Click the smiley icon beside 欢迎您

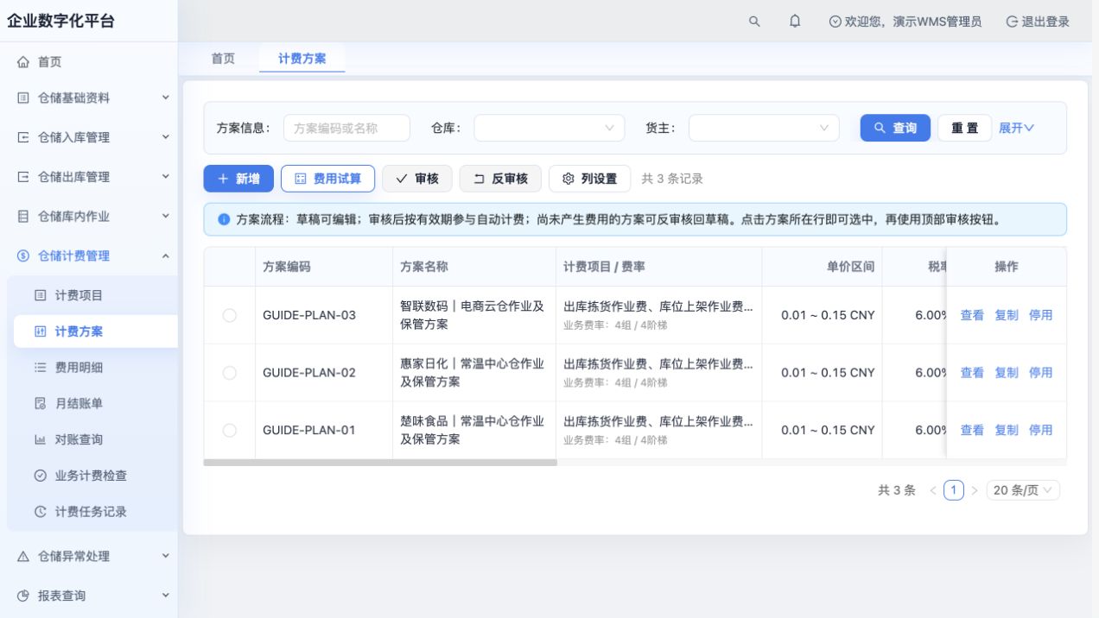(x=835, y=22)
